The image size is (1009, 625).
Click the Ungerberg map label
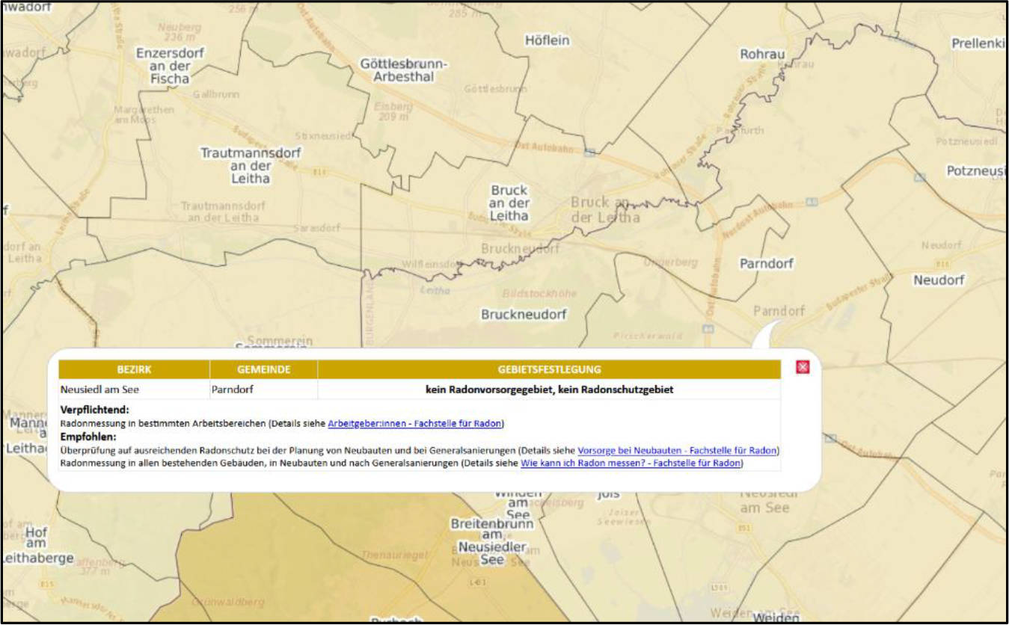click(x=670, y=262)
